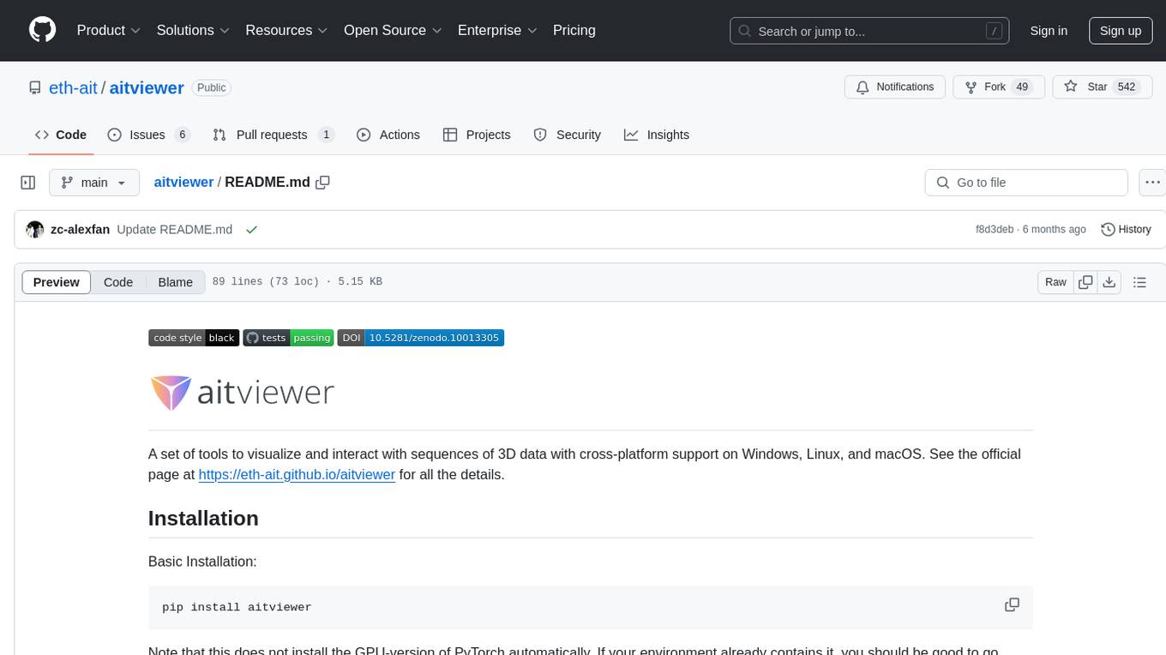Click the tests passing badge
Viewport: 1166px width, 655px height.
coord(288,338)
